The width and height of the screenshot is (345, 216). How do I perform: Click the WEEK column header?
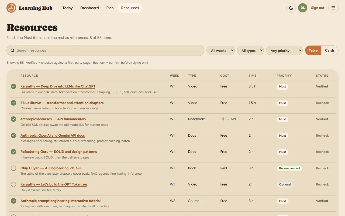coord(174,76)
